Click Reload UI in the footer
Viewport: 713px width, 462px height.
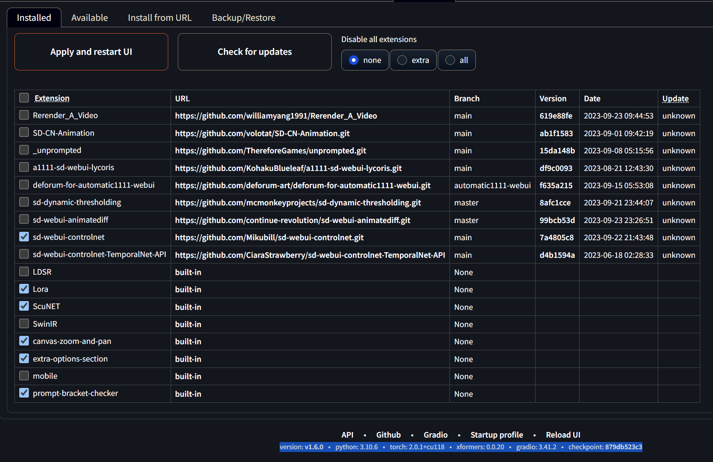point(563,435)
